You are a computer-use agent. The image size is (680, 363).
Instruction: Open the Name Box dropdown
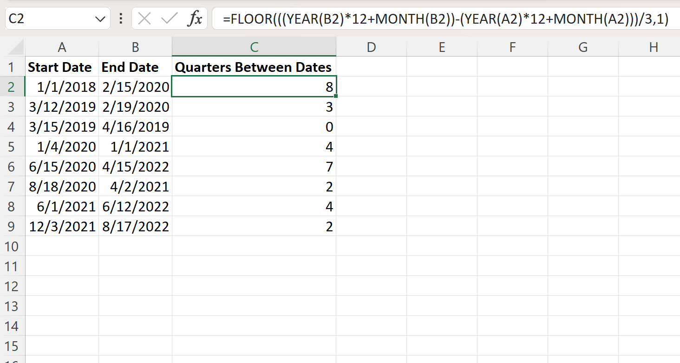(x=99, y=19)
